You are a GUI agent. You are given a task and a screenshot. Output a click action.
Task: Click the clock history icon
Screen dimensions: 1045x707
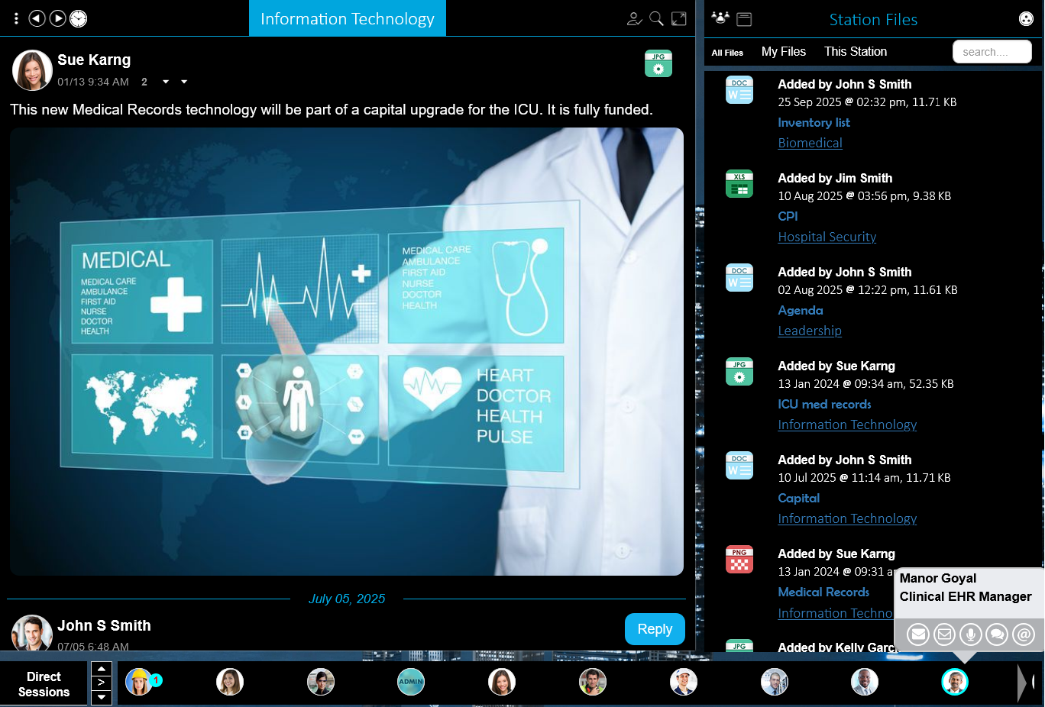79,18
